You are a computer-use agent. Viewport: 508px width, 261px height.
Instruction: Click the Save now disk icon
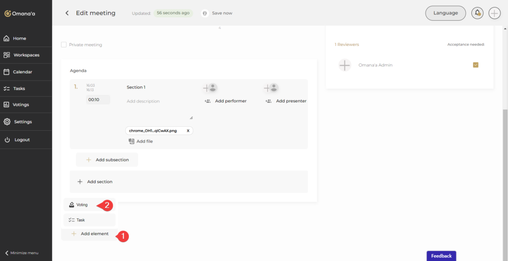click(204, 13)
